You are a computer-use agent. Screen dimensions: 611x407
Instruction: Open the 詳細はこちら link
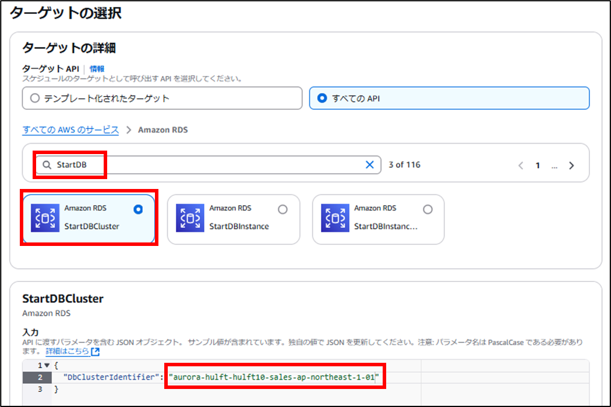point(68,351)
